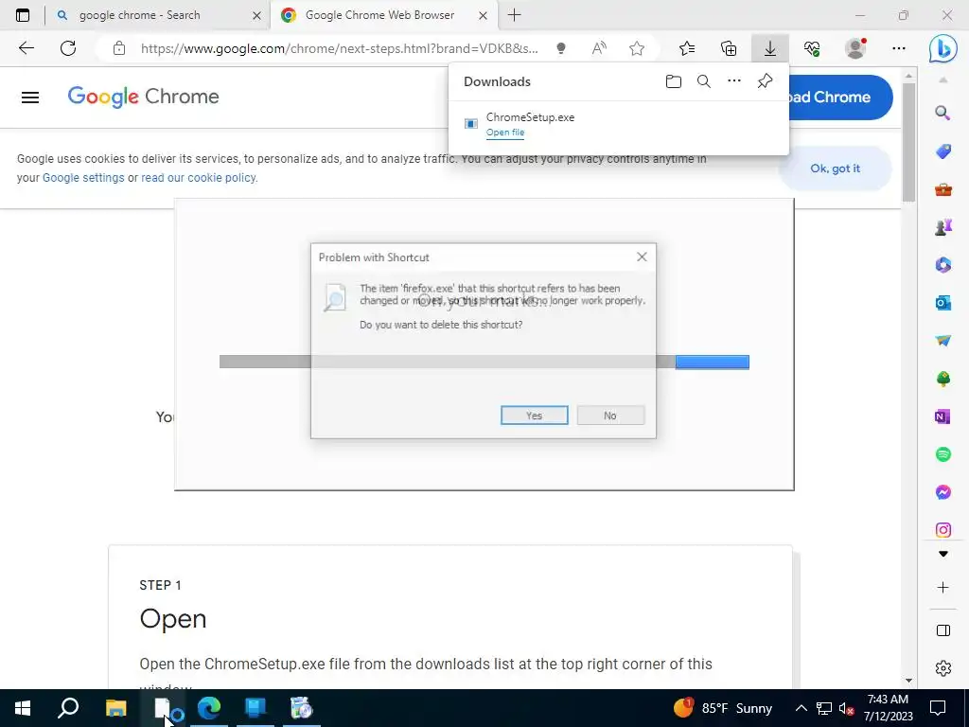This screenshot has height=727, width=969.
Task: Toggle the Downloads toolbar button
Action: pyautogui.click(x=770, y=48)
